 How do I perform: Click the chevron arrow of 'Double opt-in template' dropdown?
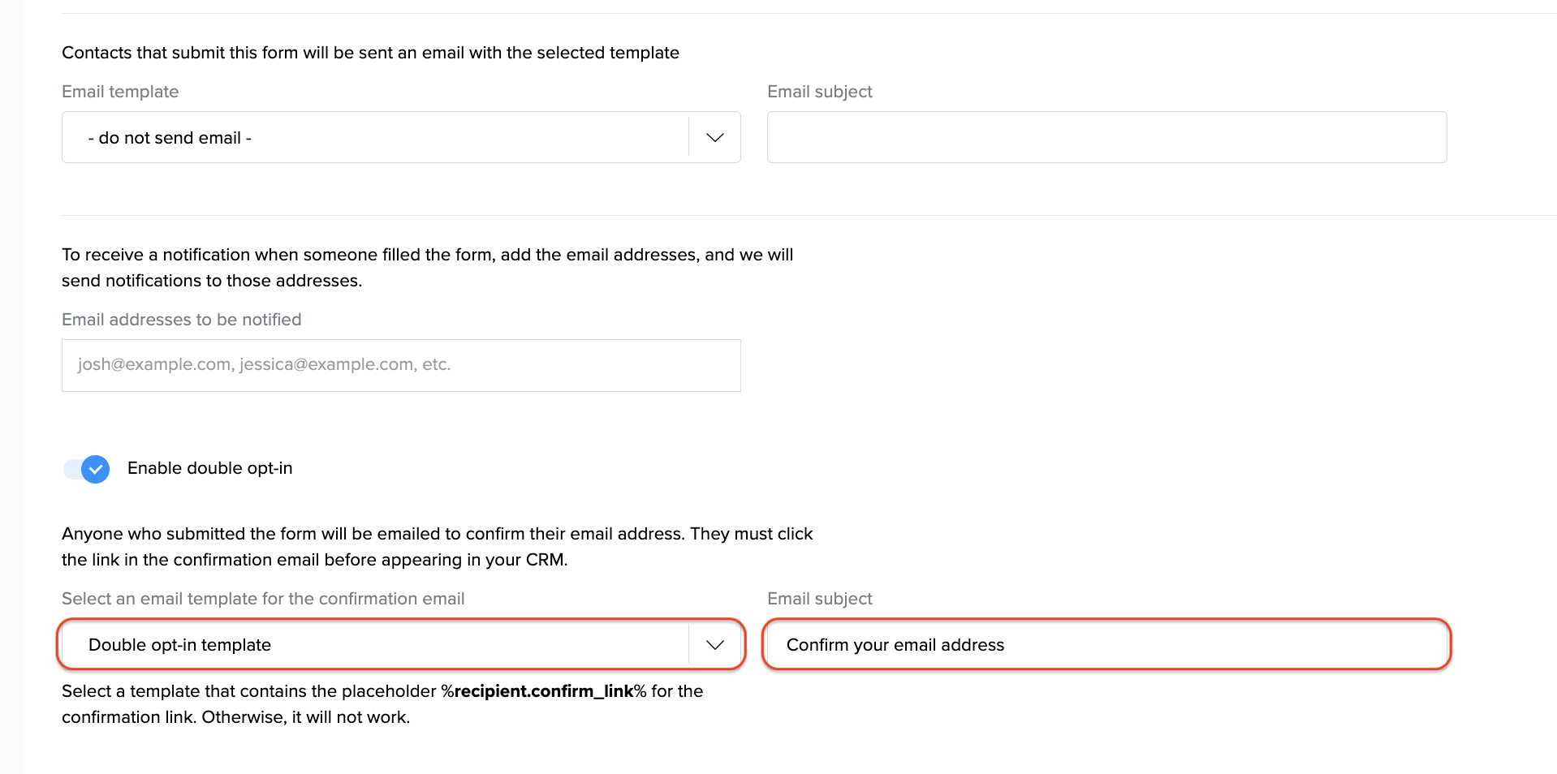pos(714,645)
